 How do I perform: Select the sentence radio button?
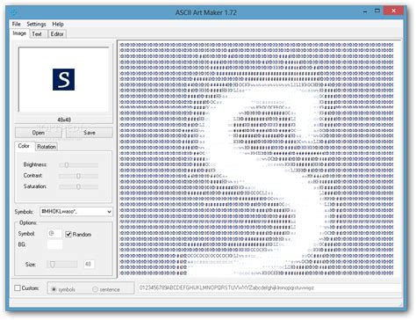pos(95,289)
